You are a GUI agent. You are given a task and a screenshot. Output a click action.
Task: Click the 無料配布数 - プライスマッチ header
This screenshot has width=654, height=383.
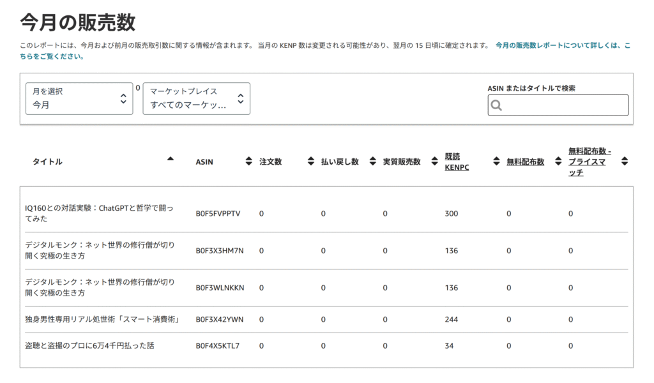589,161
